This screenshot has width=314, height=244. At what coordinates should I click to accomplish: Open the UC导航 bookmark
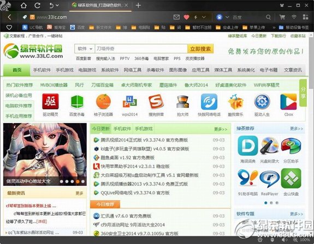[x=32, y=27]
